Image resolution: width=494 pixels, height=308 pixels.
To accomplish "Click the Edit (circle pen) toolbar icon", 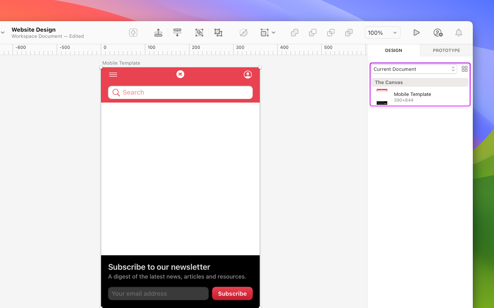I will (x=243, y=33).
